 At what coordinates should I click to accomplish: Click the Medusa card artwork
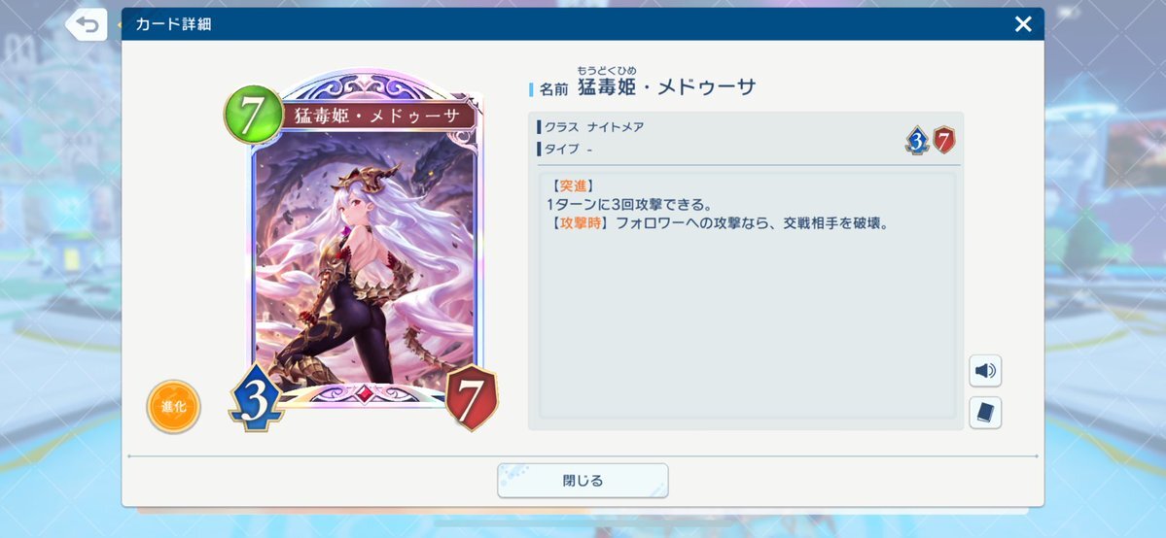point(364,260)
